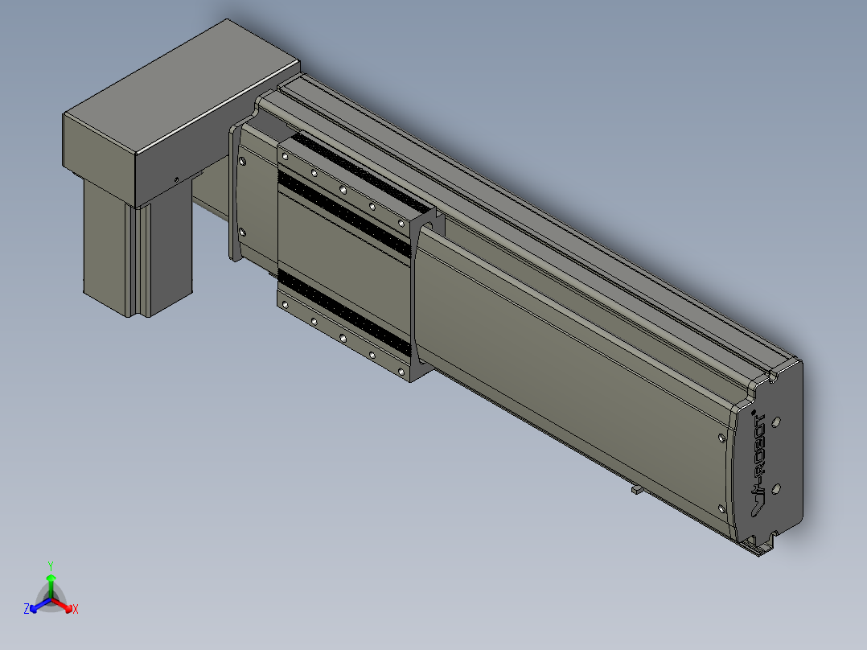Select the upper hole on the logo end cap
The width and height of the screenshot is (867, 650).
776,422
